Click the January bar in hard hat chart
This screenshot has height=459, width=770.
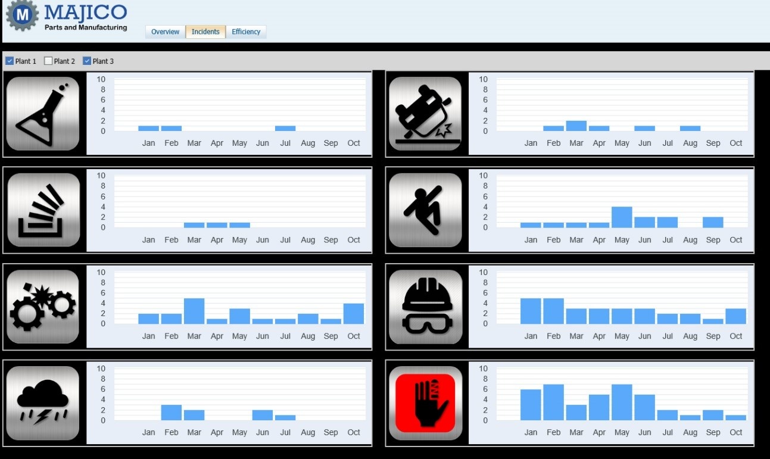[531, 311]
